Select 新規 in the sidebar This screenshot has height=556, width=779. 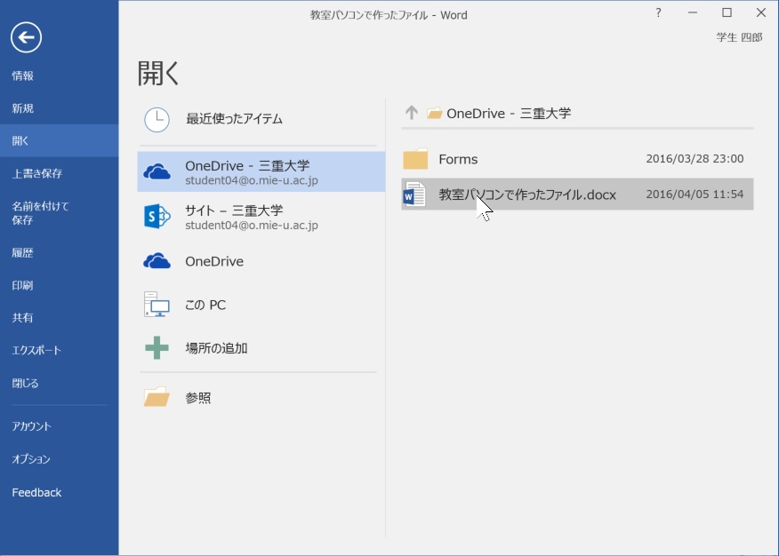coord(23,108)
